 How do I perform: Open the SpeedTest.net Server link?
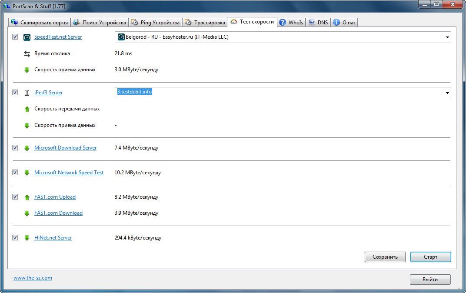click(58, 37)
